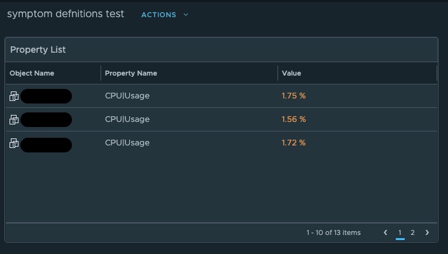
Task: Switch to page 2 of results
Action: (412, 232)
